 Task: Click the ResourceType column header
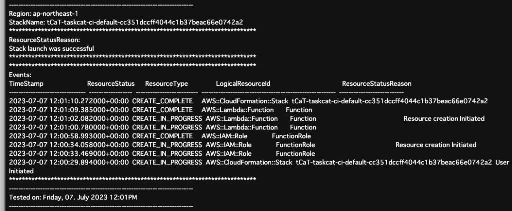[167, 84]
